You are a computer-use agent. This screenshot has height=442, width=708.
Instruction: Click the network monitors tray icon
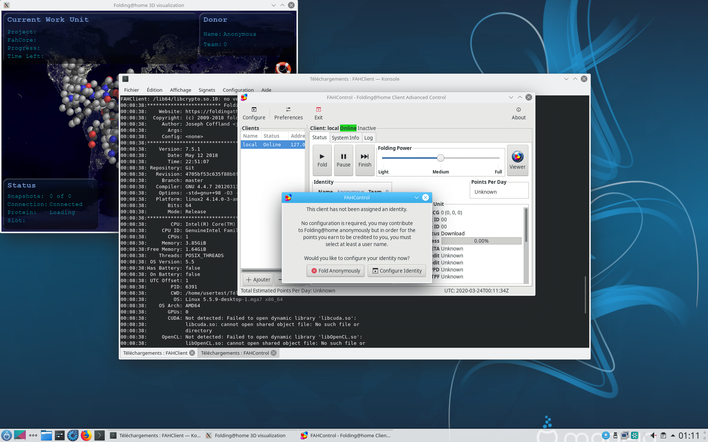[625, 435]
